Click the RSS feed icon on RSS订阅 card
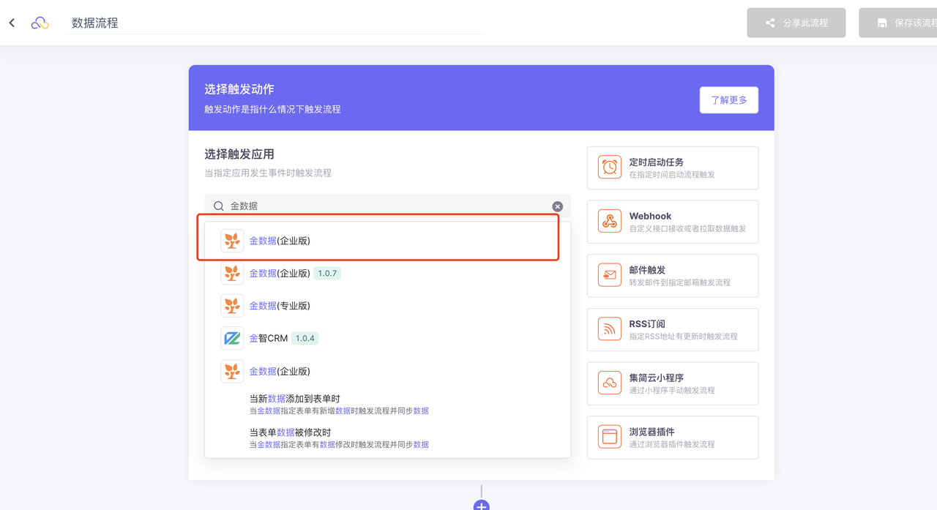 pos(609,329)
